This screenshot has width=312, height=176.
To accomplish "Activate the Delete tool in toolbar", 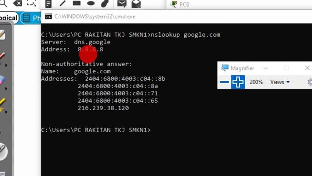I will 18,3.
